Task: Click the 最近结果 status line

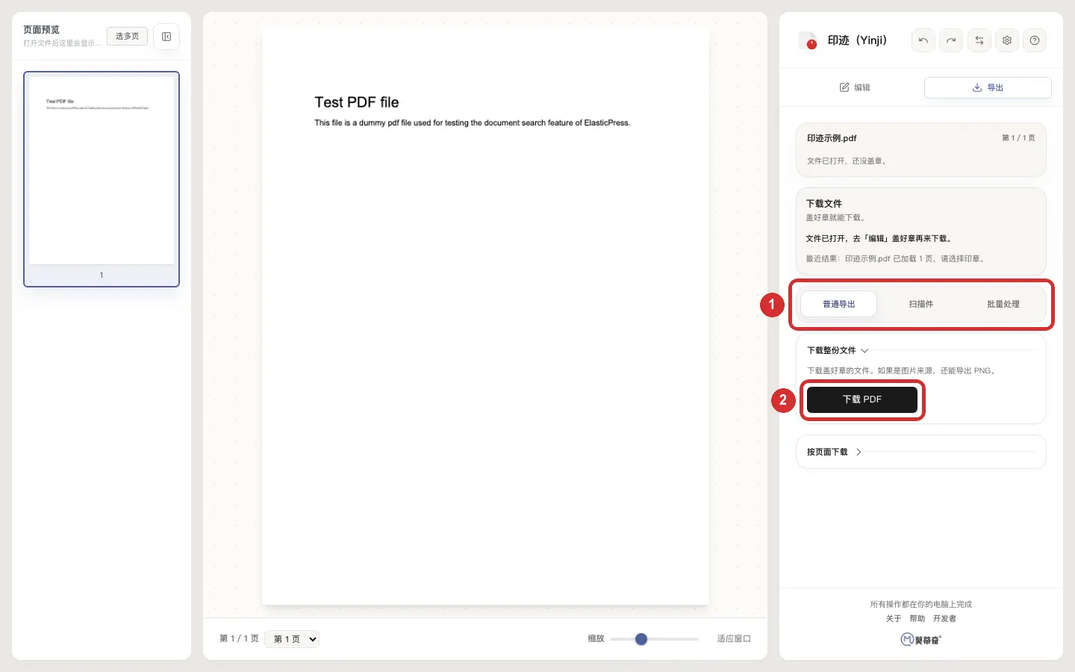Action: (x=897, y=258)
